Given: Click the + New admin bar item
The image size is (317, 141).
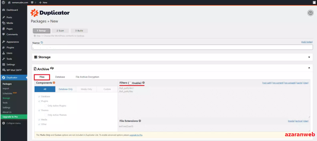Looking at the screenshot, I should point(43,3).
